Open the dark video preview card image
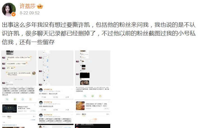The image size is (202, 128). (x=10, y=108)
